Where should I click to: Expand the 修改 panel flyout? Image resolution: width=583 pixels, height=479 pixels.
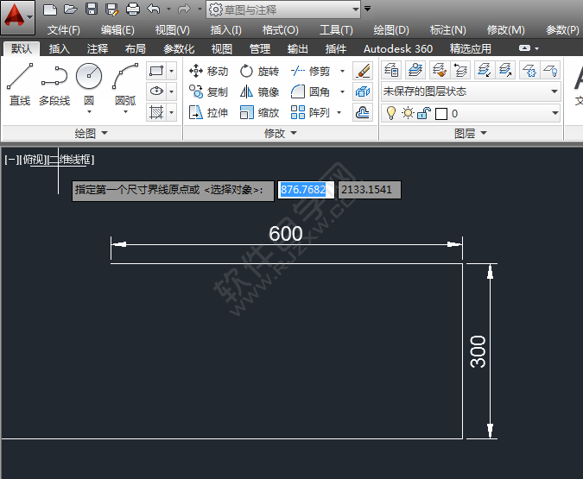click(280, 133)
